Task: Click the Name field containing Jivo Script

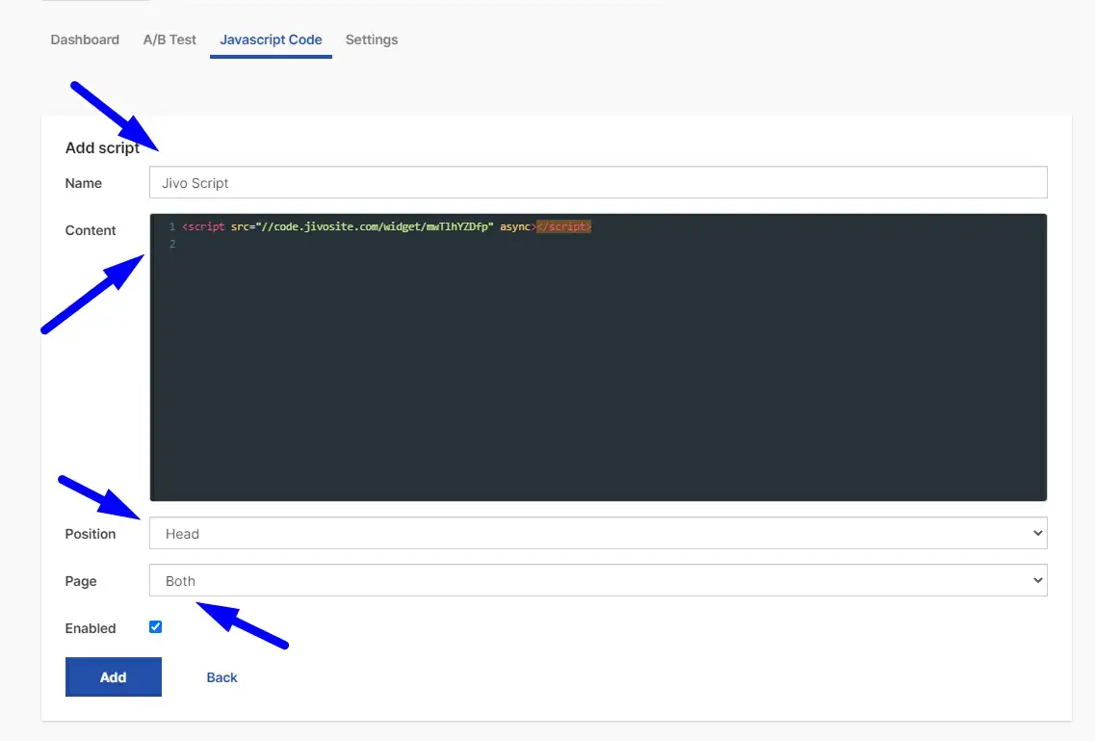Action: point(597,183)
